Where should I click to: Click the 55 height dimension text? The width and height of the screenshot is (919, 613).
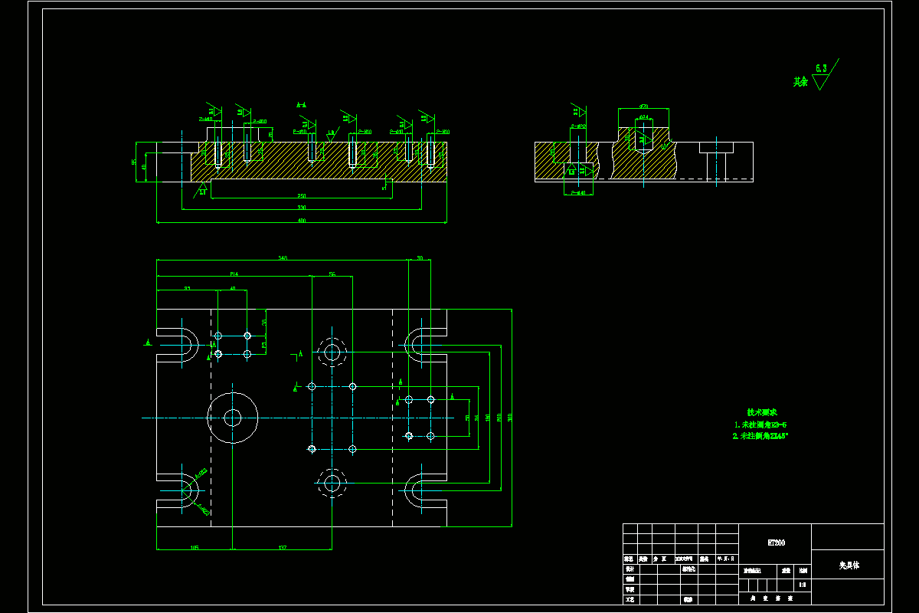(x=134, y=162)
